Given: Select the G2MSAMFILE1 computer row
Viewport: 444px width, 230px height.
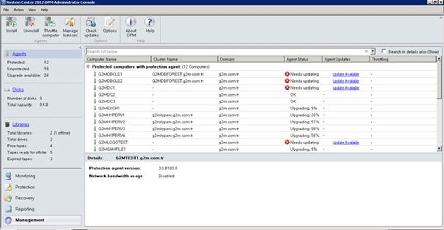Looking at the screenshot, I should [261, 149].
